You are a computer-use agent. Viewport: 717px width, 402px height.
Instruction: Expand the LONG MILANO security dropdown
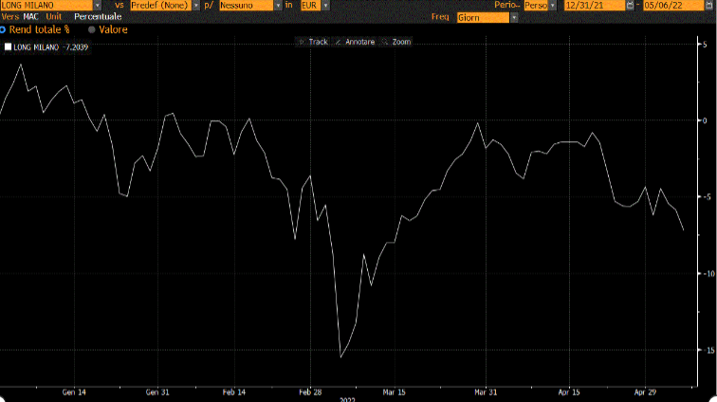97,6
